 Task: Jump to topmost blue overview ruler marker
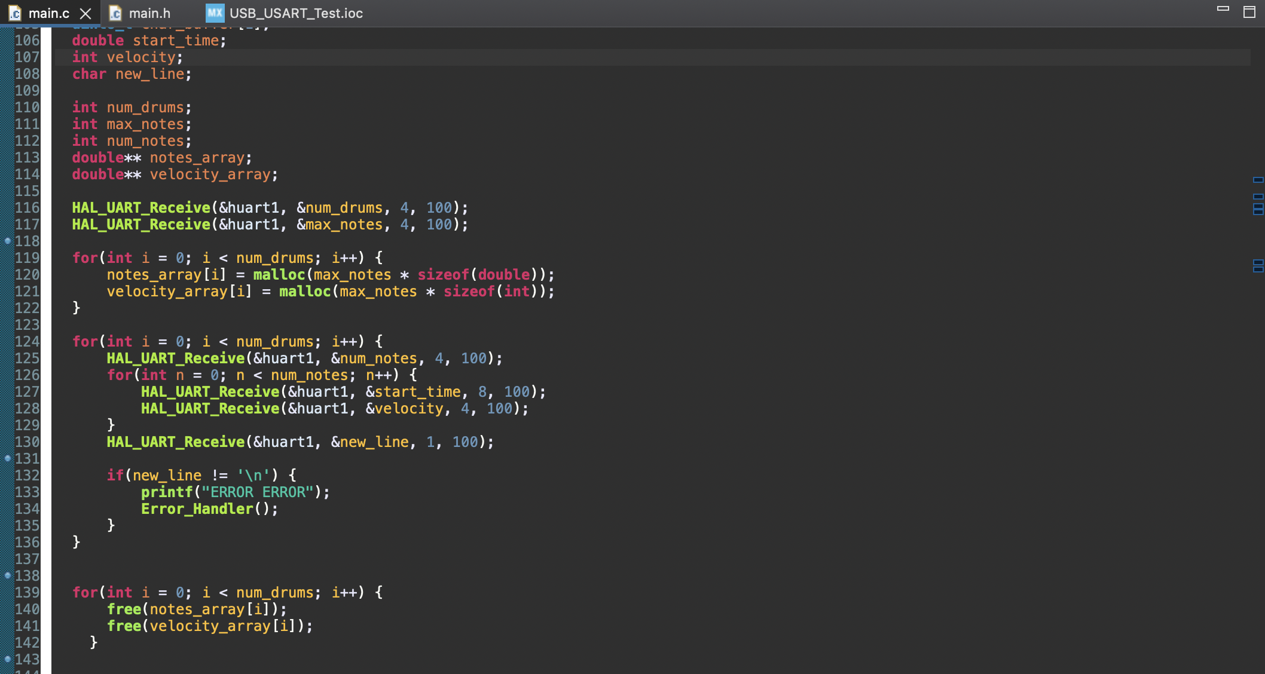tap(1258, 180)
